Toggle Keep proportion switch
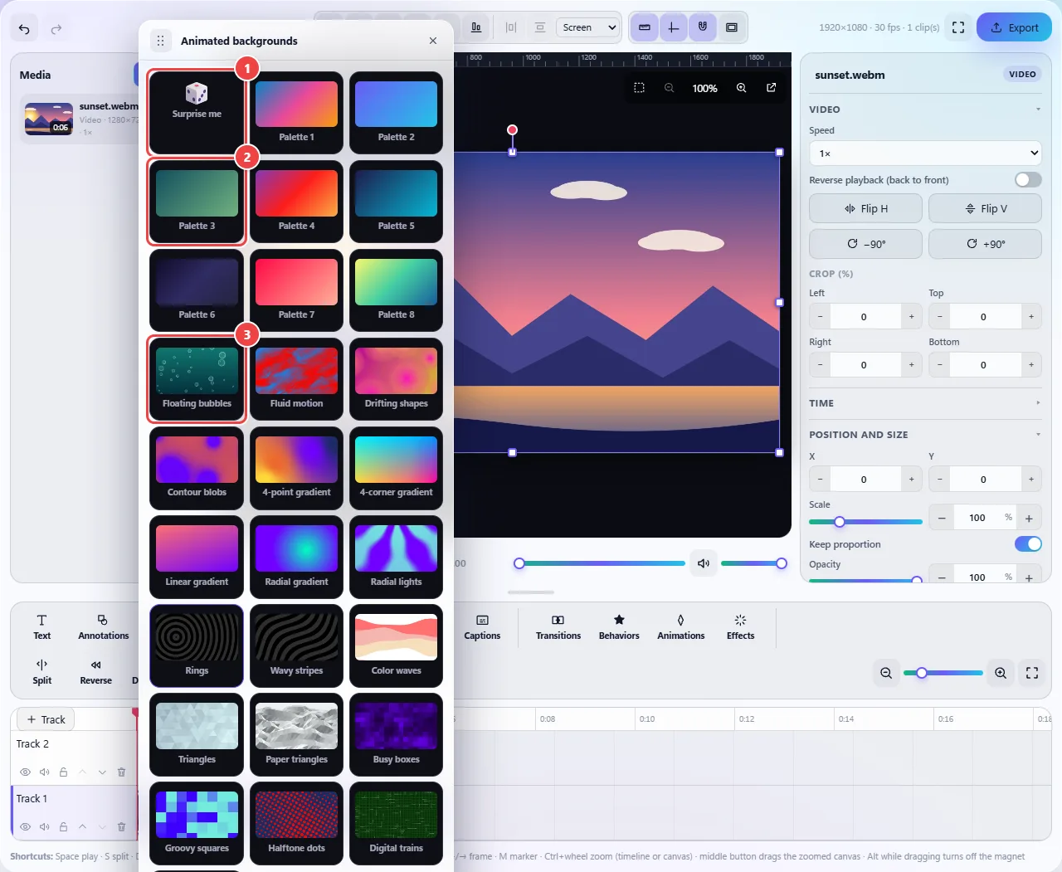 click(1028, 544)
